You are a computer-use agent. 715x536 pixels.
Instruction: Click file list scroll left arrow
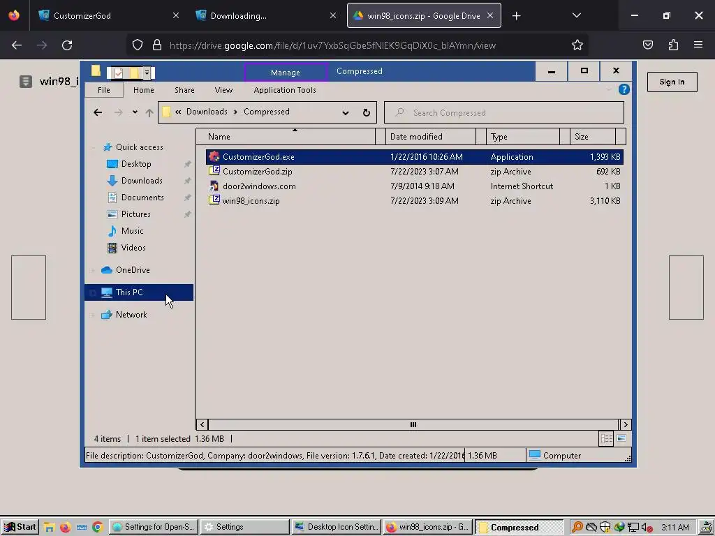point(202,425)
